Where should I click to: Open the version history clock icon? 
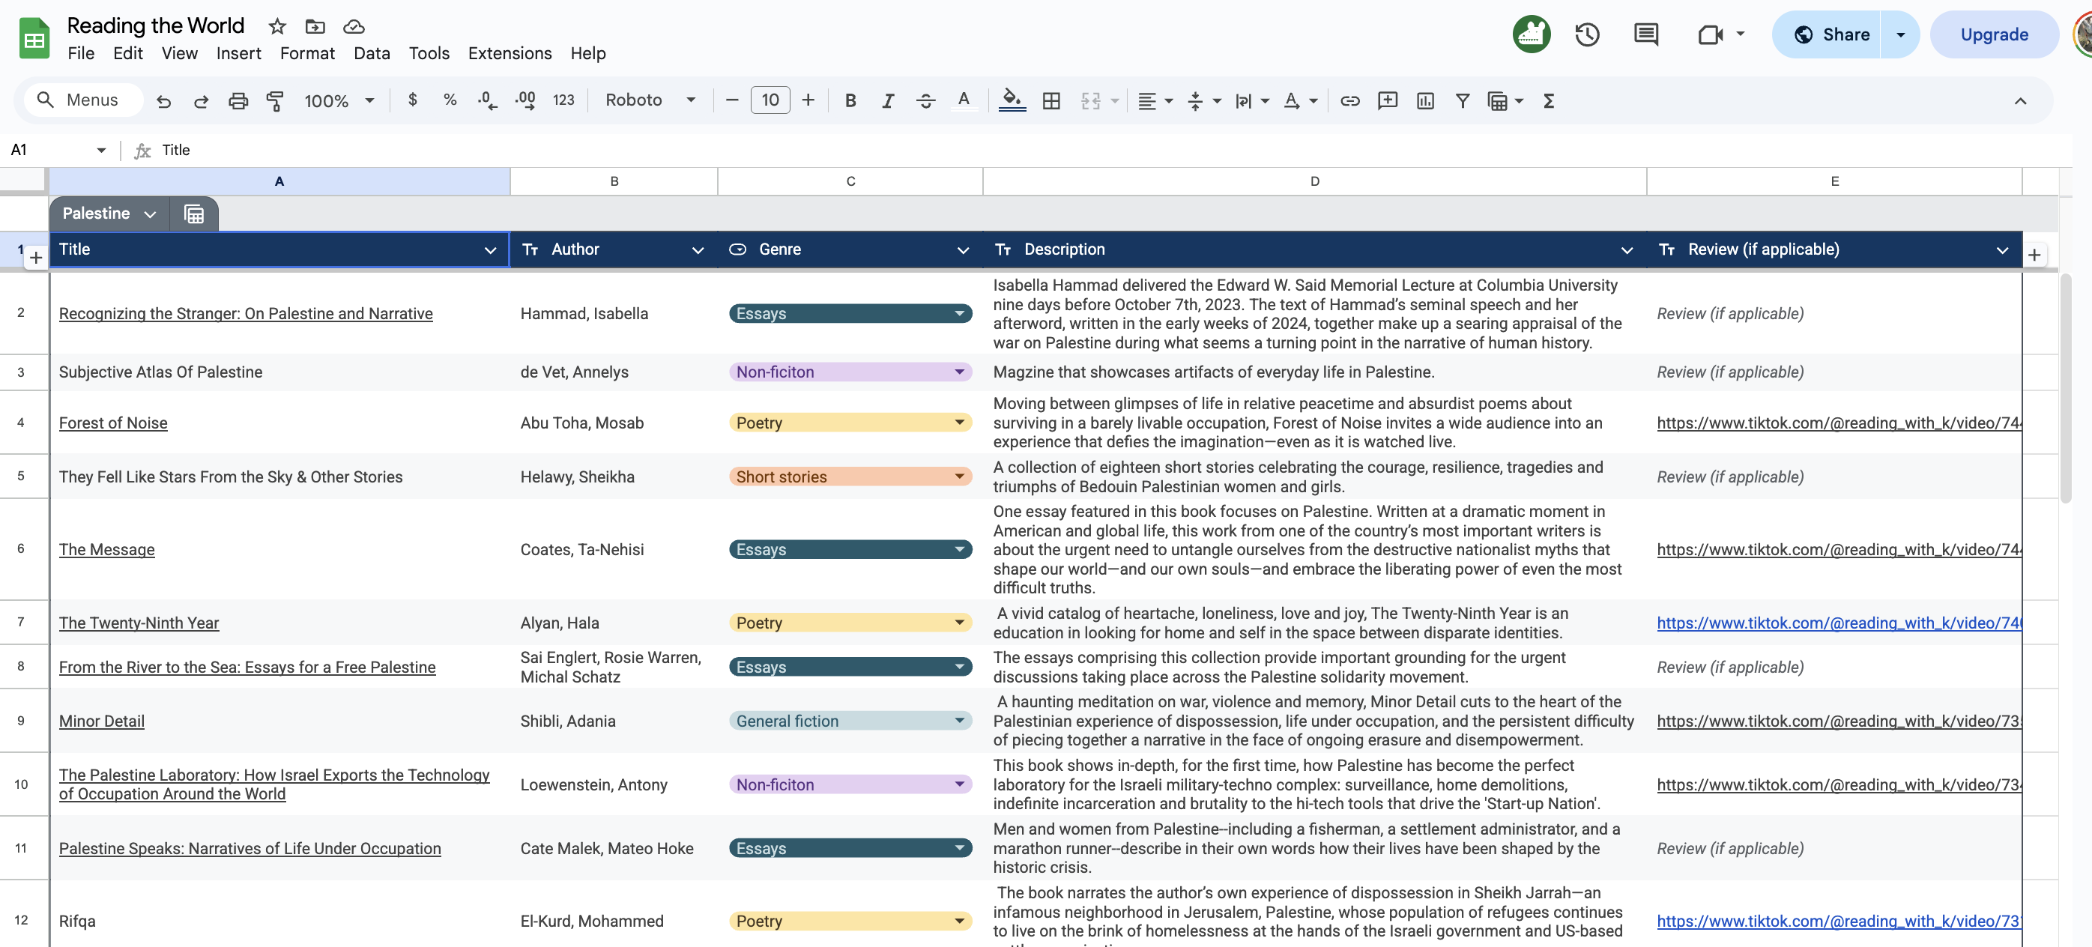coord(1587,35)
